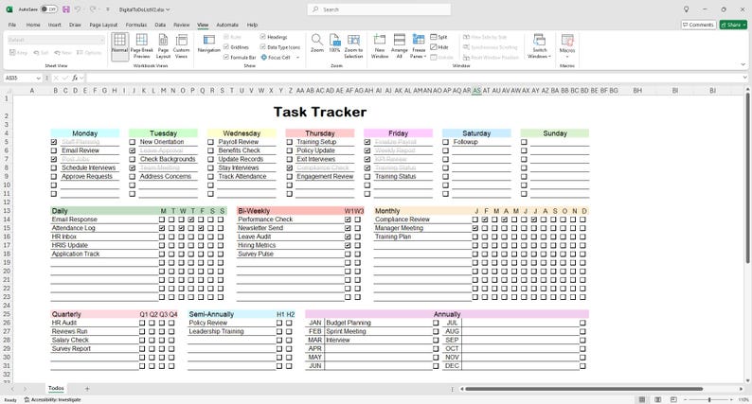
Task: Click the lightbulb help icon in title bar
Action: pyautogui.click(x=687, y=9)
